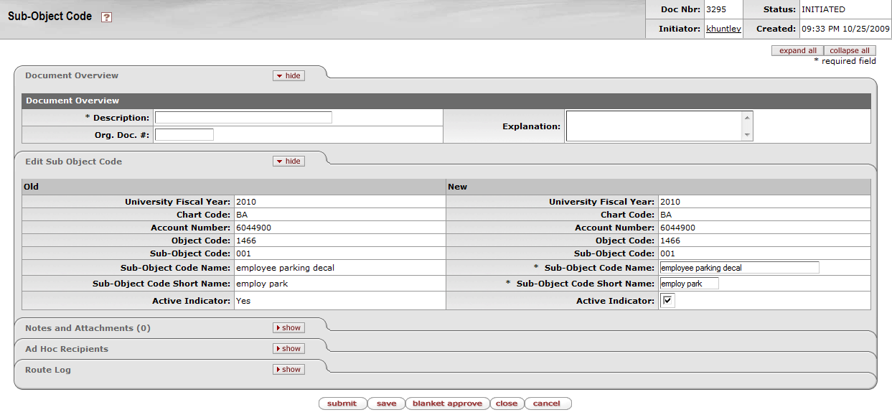892x415 pixels.
Task: Show the Ad Hoc Recipients section
Action: point(288,349)
